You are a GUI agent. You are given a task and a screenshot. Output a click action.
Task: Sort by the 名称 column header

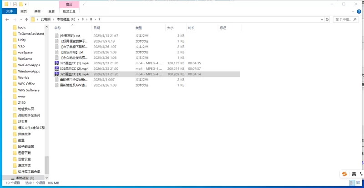(57, 28)
